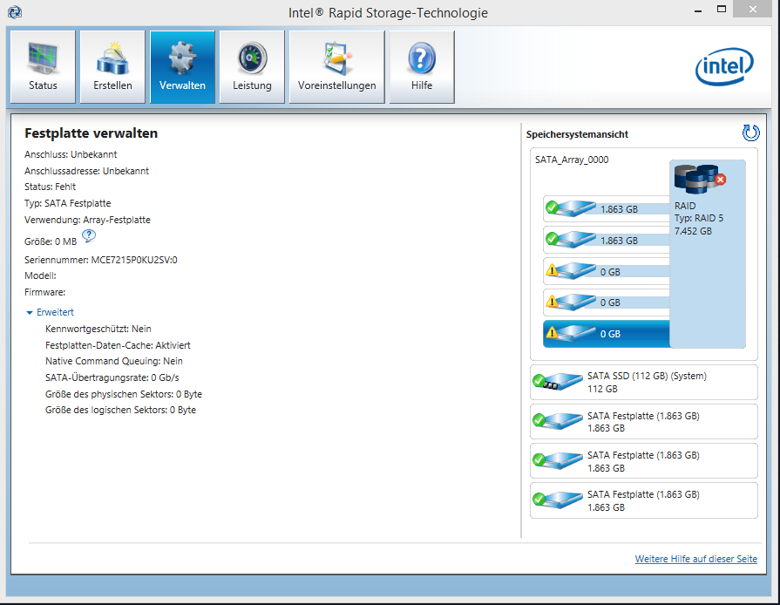Maximize the Intel Rapid Storage window
The width and height of the screenshot is (780, 605).
[722, 9]
